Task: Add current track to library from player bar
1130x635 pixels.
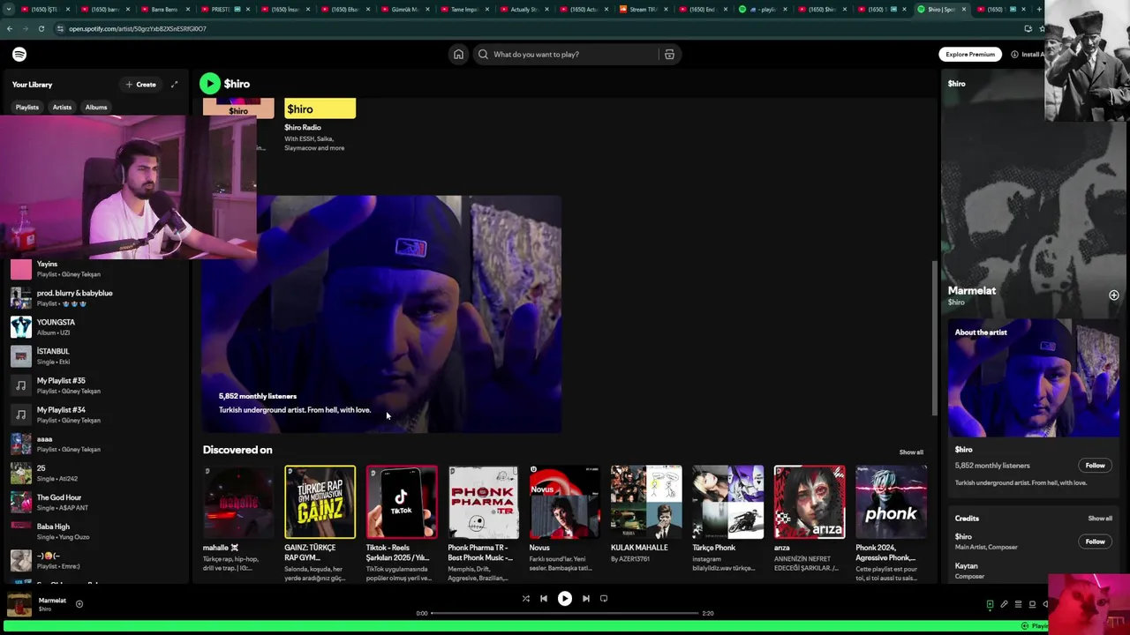Action: click(x=79, y=604)
